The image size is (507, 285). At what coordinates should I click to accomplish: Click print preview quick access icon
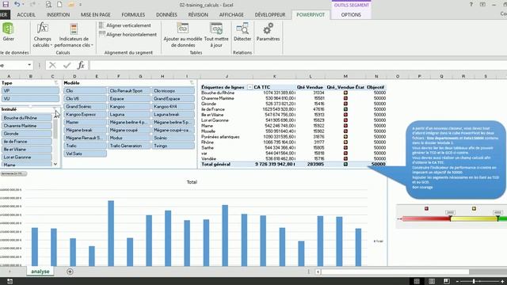48,5
